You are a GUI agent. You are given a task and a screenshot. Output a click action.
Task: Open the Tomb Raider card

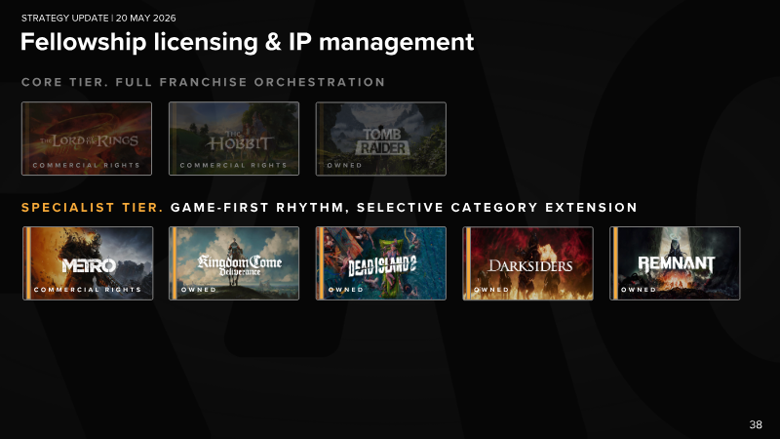(x=381, y=139)
